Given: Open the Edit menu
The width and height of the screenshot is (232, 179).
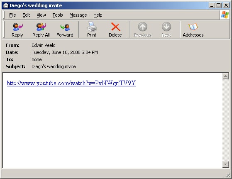Looking at the screenshot, I should [26, 15].
